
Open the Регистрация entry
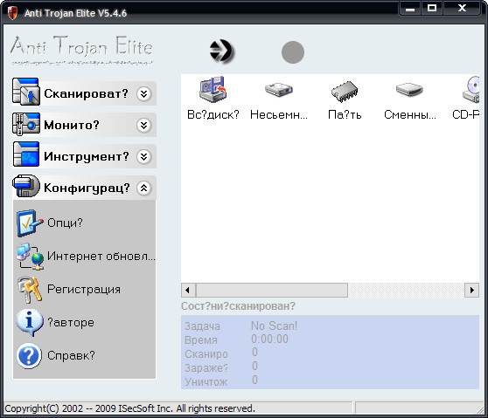tap(84, 290)
